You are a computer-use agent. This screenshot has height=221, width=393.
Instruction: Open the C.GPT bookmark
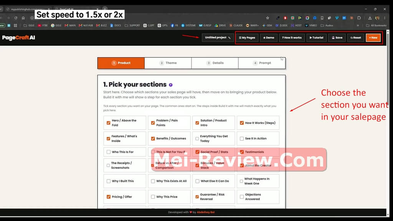tap(149, 25)
